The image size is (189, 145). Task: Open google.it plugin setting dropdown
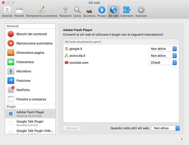(x=163, y=49)
